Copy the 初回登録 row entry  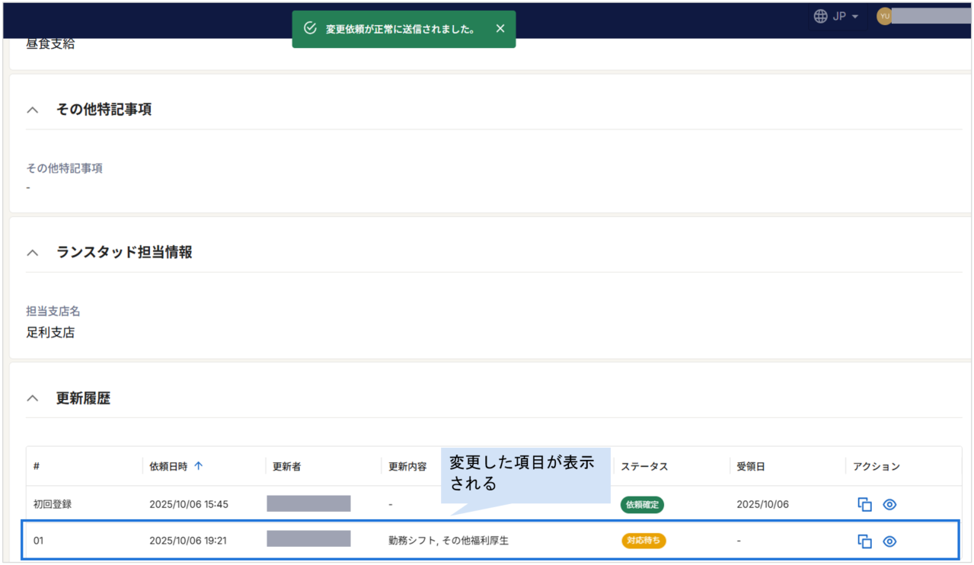click(864, 505)
